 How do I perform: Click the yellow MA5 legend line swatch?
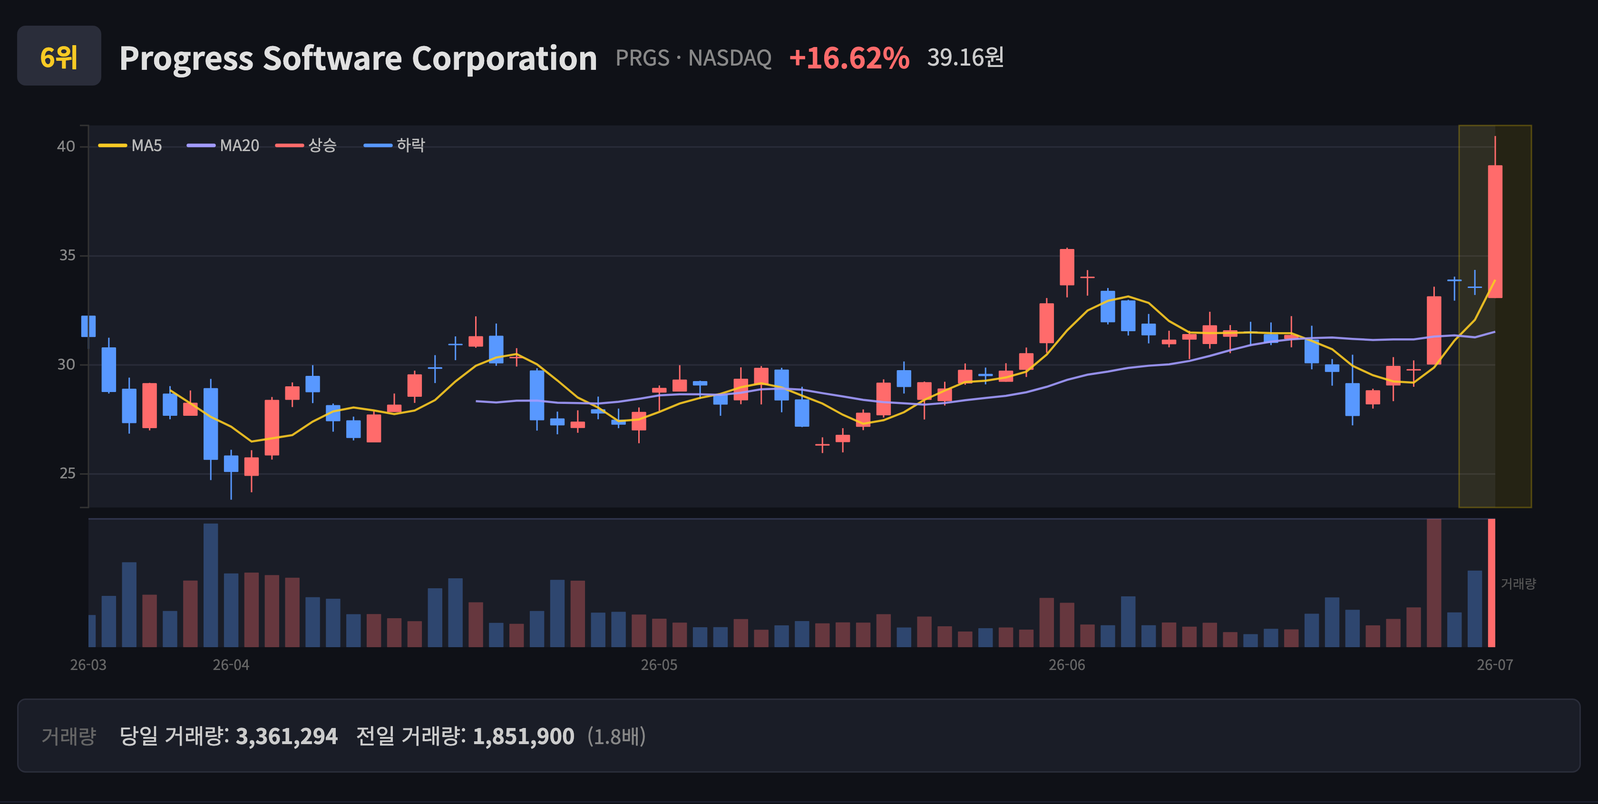coord(112,146)
